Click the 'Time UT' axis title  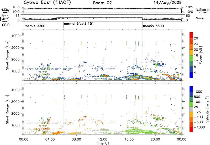pyautogui.click(x=103, y=143)
